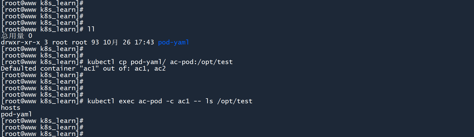
Task: Click the 'root root' owner text
Action: pyautogui.click(x=69, y=42)
